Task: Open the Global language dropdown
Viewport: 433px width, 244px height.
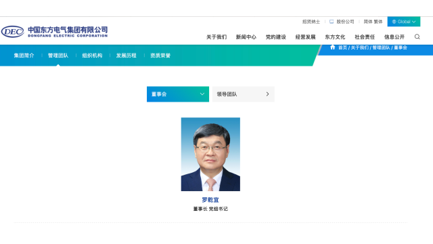Action: coord(404,22)
